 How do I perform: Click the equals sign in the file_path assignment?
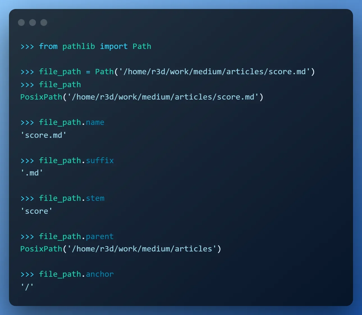[88, 72]
